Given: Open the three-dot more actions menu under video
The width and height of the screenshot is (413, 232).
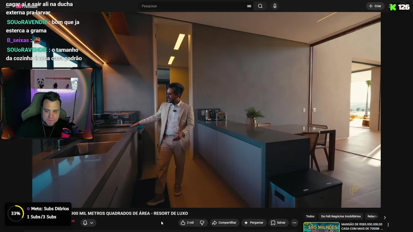Looking at the screenshot, I should click(x=294, y=223).
